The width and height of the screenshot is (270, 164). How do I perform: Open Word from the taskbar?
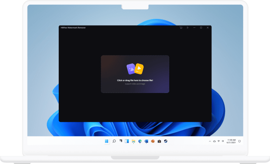pyautogui.click(x=147, y=141)
